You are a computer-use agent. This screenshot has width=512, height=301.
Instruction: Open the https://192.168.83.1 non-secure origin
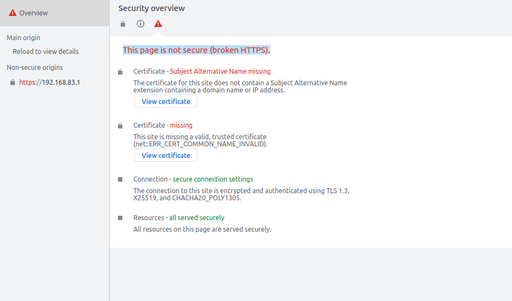click(x=50, y=82)
